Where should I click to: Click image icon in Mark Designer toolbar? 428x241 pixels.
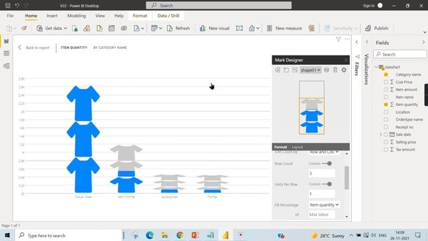click(x=294, y=70)
